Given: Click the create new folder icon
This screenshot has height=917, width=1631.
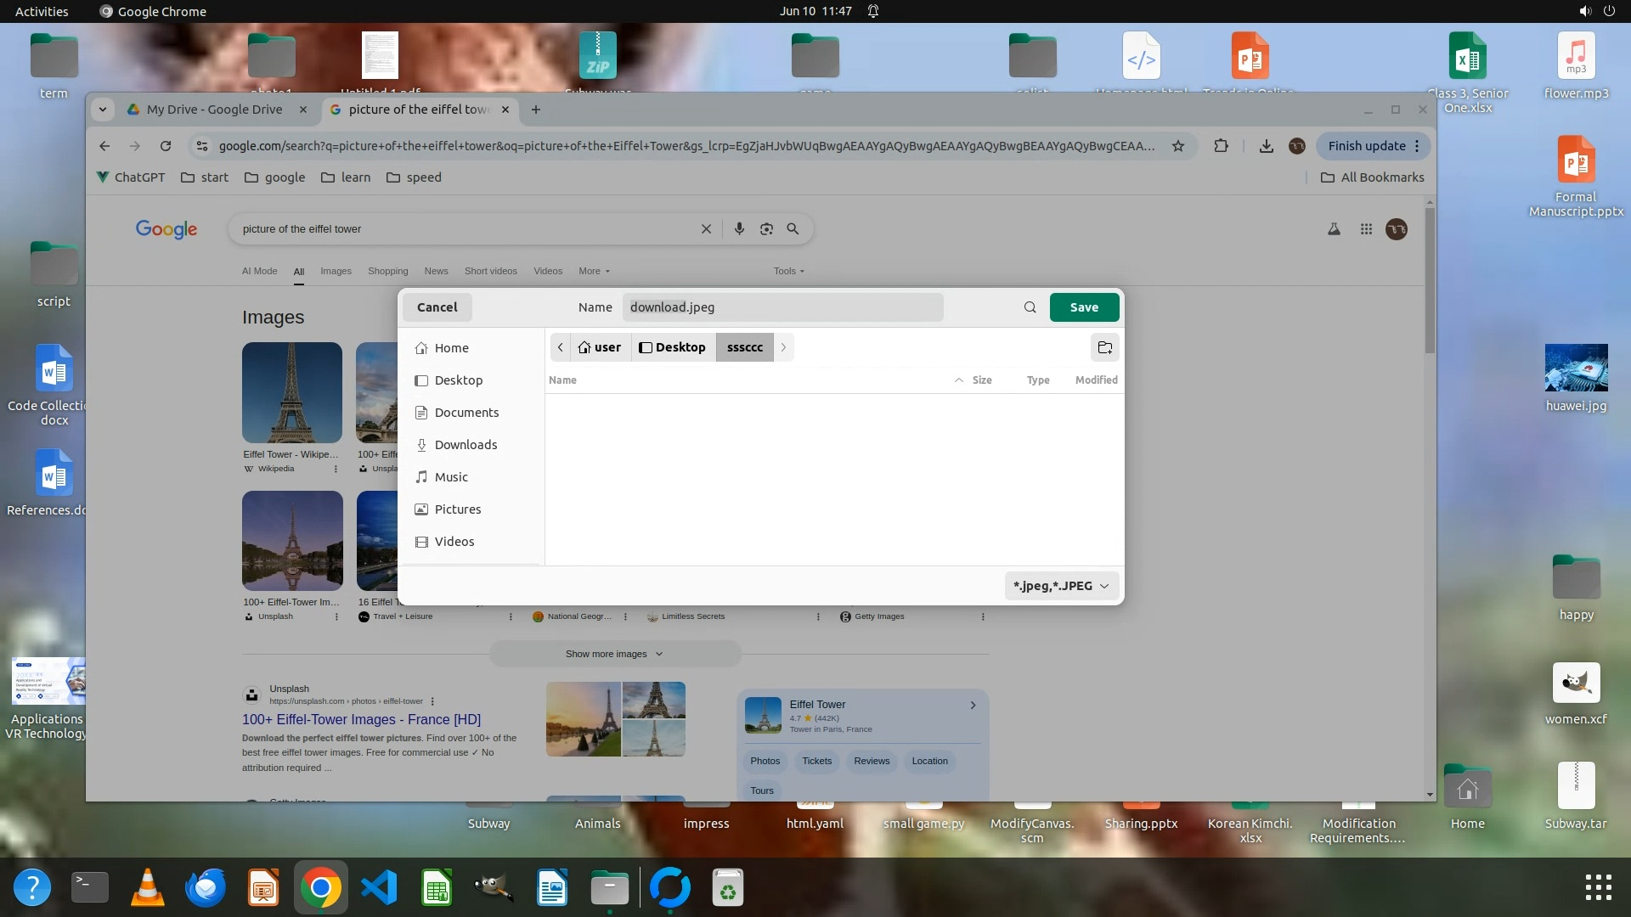Looking at the screenshot, I should (1104, 347).
